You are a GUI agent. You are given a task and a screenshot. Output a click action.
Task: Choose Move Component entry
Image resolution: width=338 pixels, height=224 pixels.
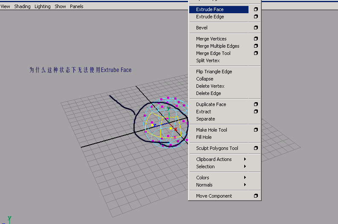point(219,196)
